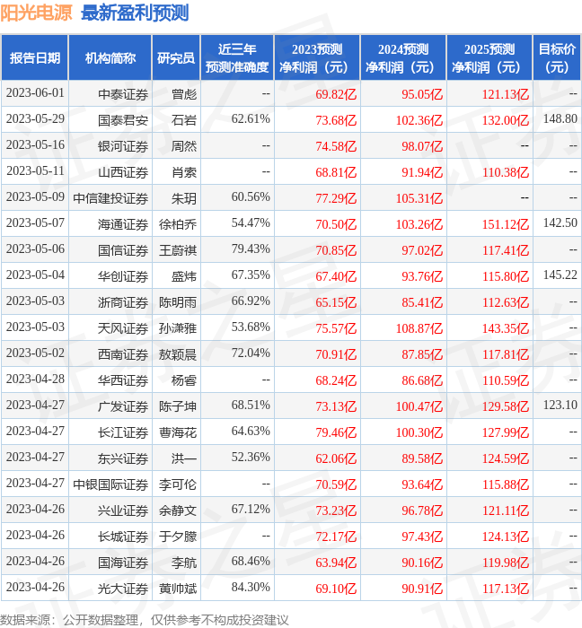The width and height of the screenshot is (582, 628).
Task: Click institution 西南证券
Action: click(123, 355)
